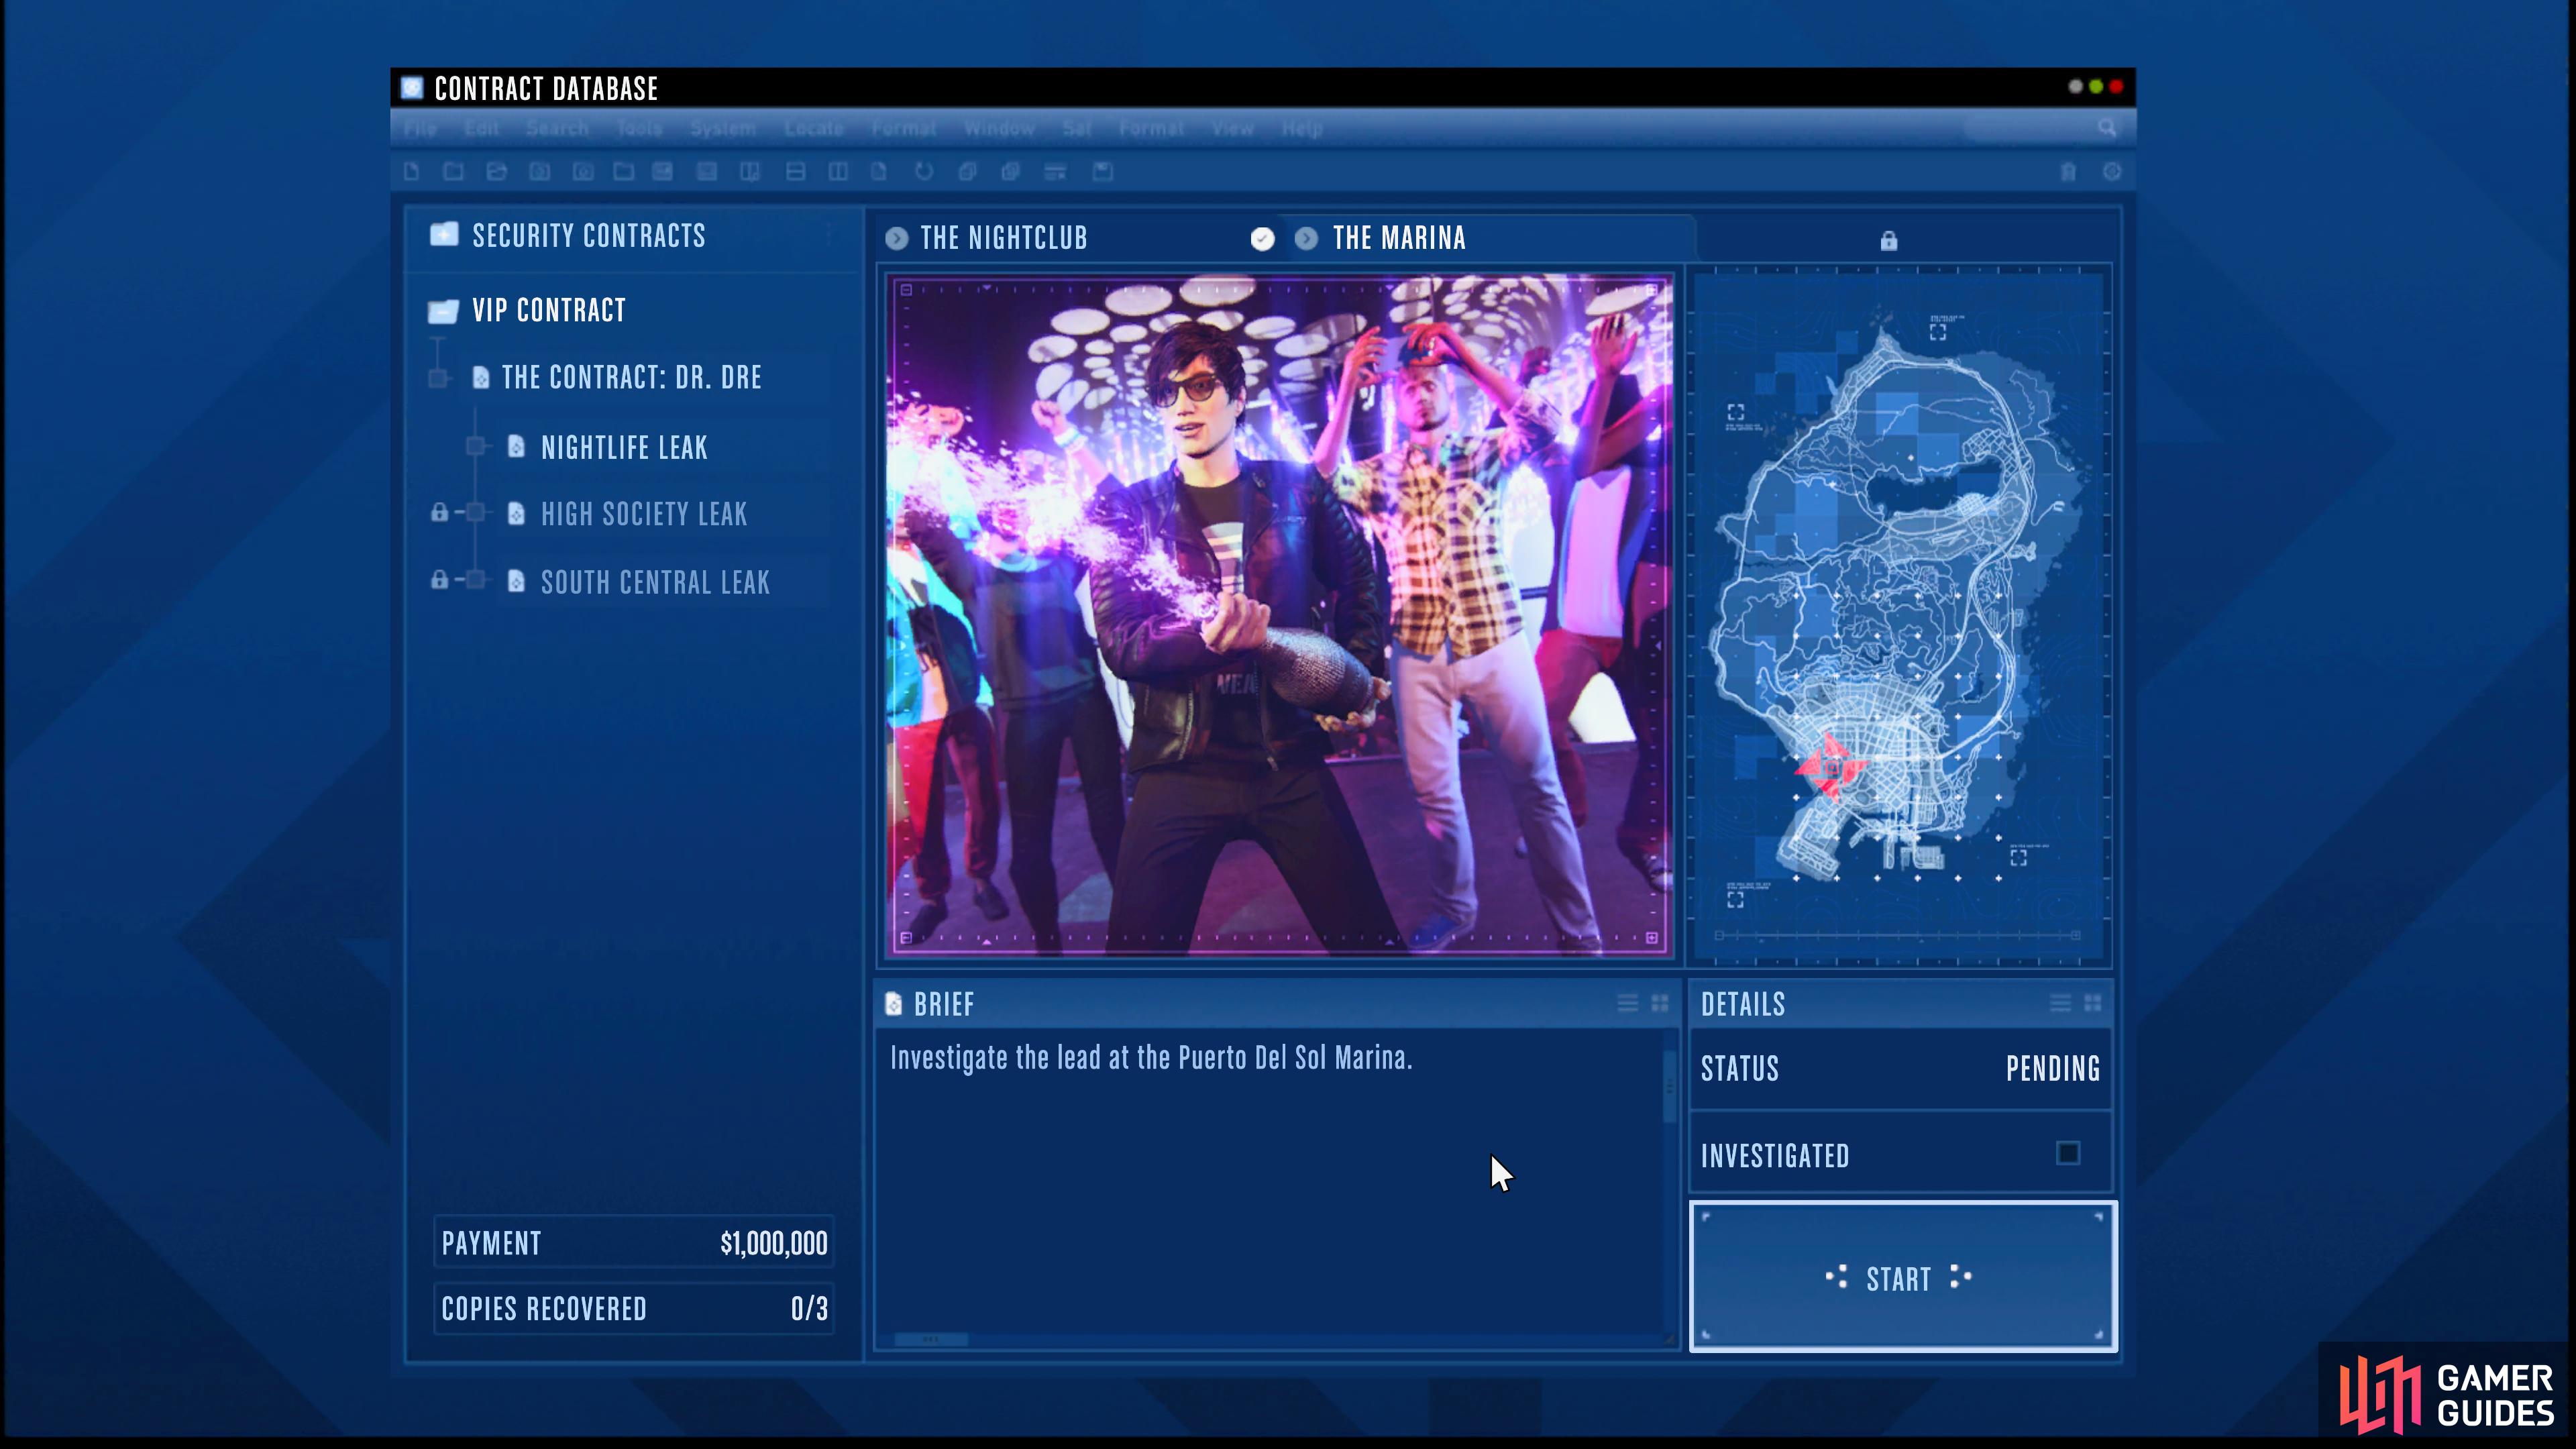The height and width of the screenshot is (1449, 2576).
Task: Collapse the Dr. Dre contract tree node box
Action: [437, 378]
